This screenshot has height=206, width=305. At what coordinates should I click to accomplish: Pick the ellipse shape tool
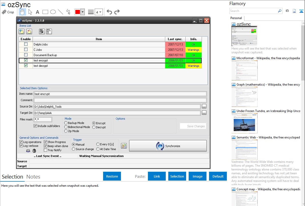point(53,12)
